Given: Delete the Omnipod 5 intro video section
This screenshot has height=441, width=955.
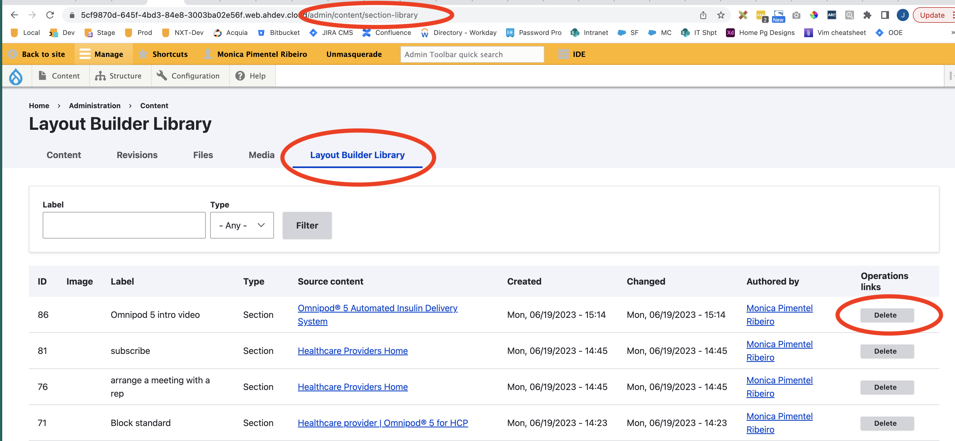Looking at the screenshot, I should click(887, 315).
